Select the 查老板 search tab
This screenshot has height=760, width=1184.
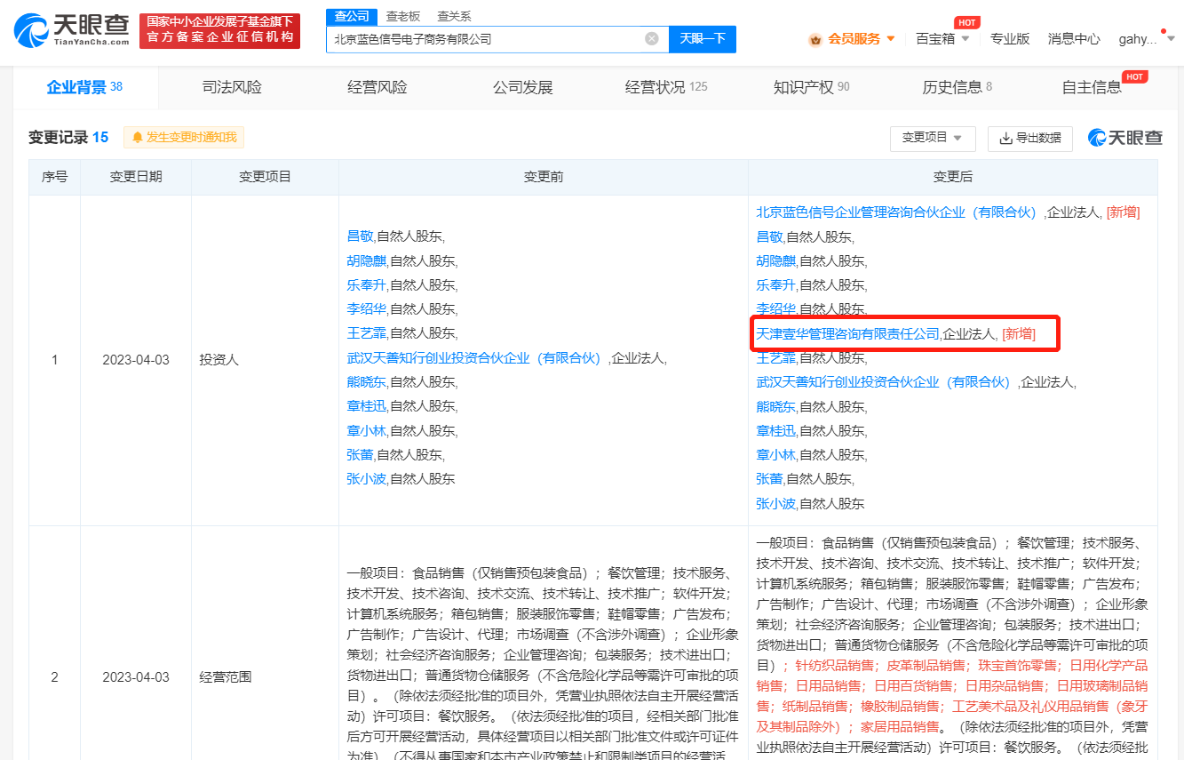tap(402, 16)
